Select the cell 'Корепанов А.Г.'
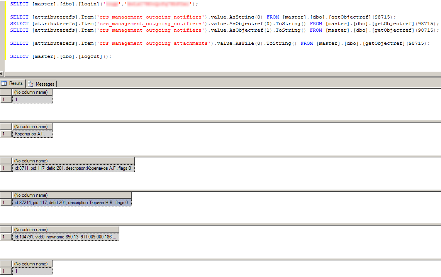 point(32,134)
